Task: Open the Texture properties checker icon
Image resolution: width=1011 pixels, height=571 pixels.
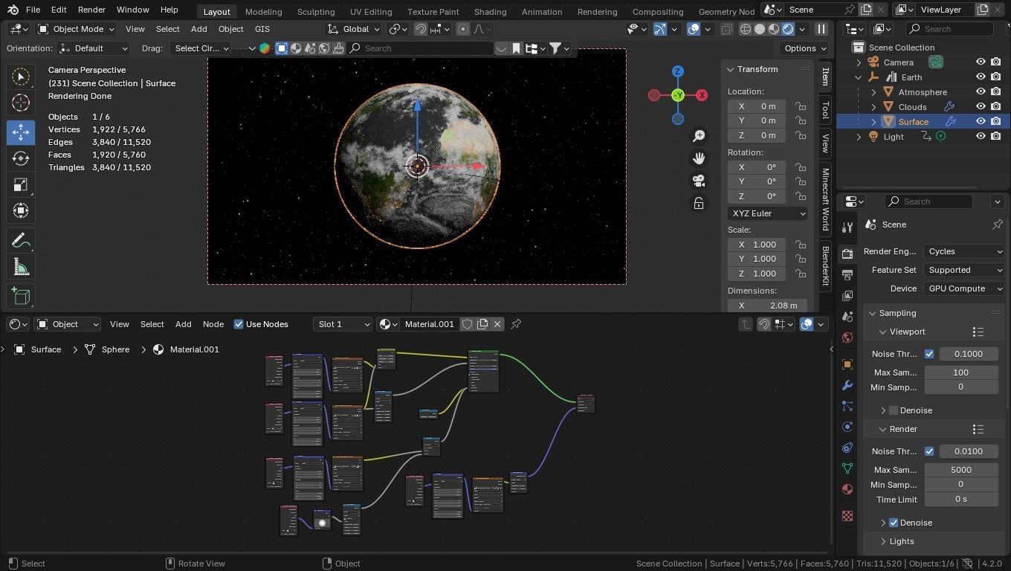Action: 847,515
